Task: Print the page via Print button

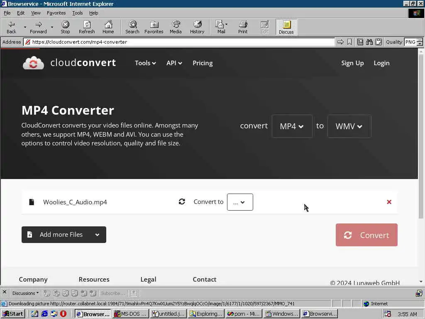Action: (x=243, y=27)
